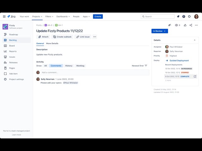Open the Projects dropdown menu

[x=37, y=16]
